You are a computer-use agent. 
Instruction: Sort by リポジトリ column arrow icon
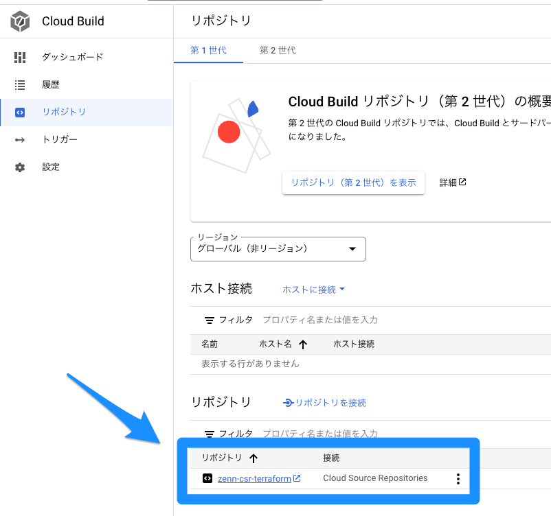(254, 458)
